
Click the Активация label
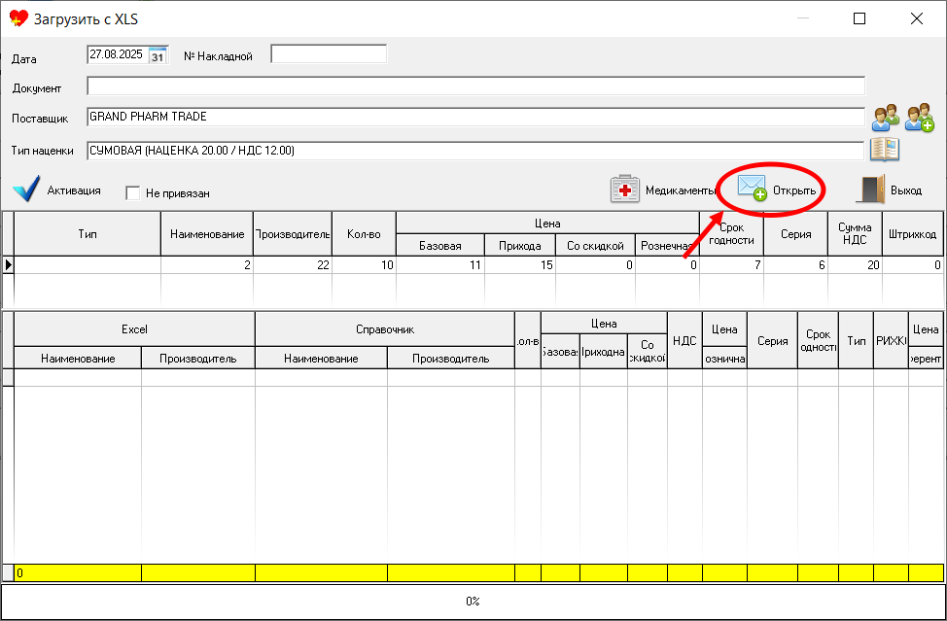pos(74,190)
